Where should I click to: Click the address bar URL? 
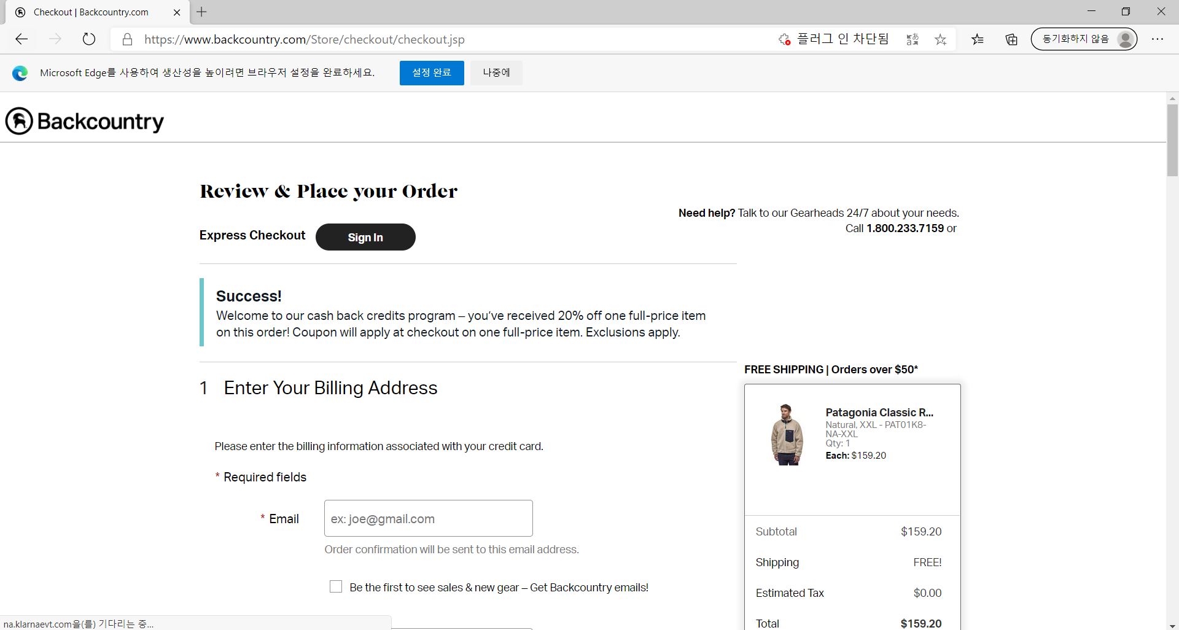(x=305, y=39)
